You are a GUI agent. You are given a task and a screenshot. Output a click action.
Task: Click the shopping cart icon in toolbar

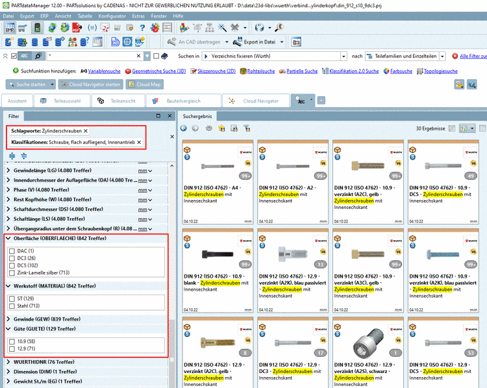(23, 27)
